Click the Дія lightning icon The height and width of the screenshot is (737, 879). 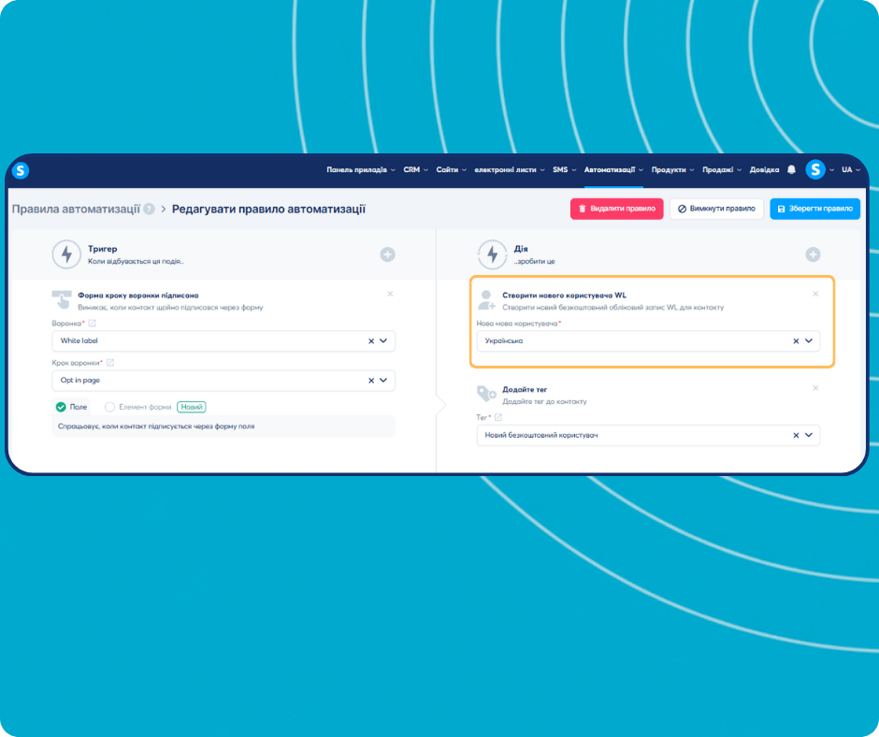(492, 254)
